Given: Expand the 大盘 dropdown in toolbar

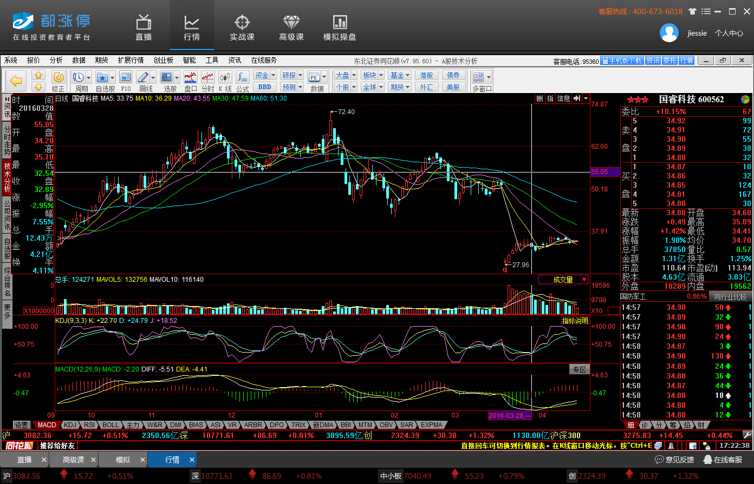Looking at the screenshot, I should tap(354, 75).
